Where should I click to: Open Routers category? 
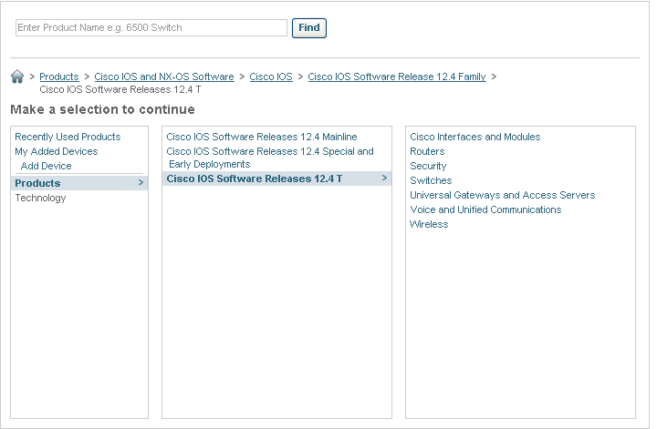427,151
